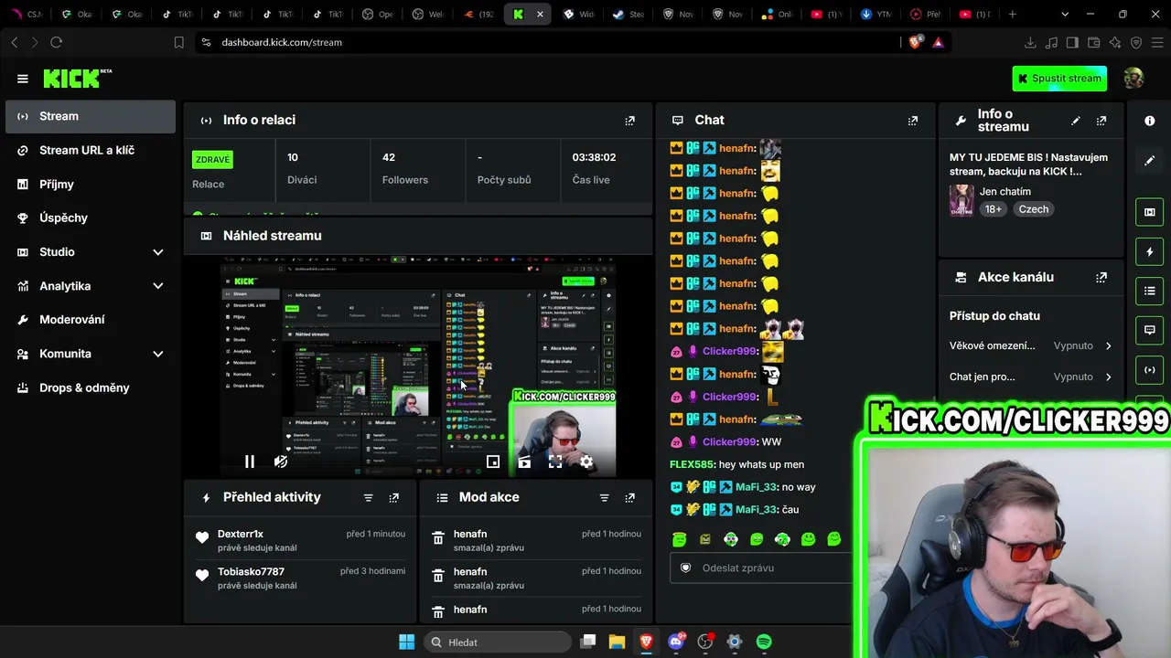This screenshot has height=658, width=1171.
Task: Click the 18+ tag in stream info
Action: 993,209
